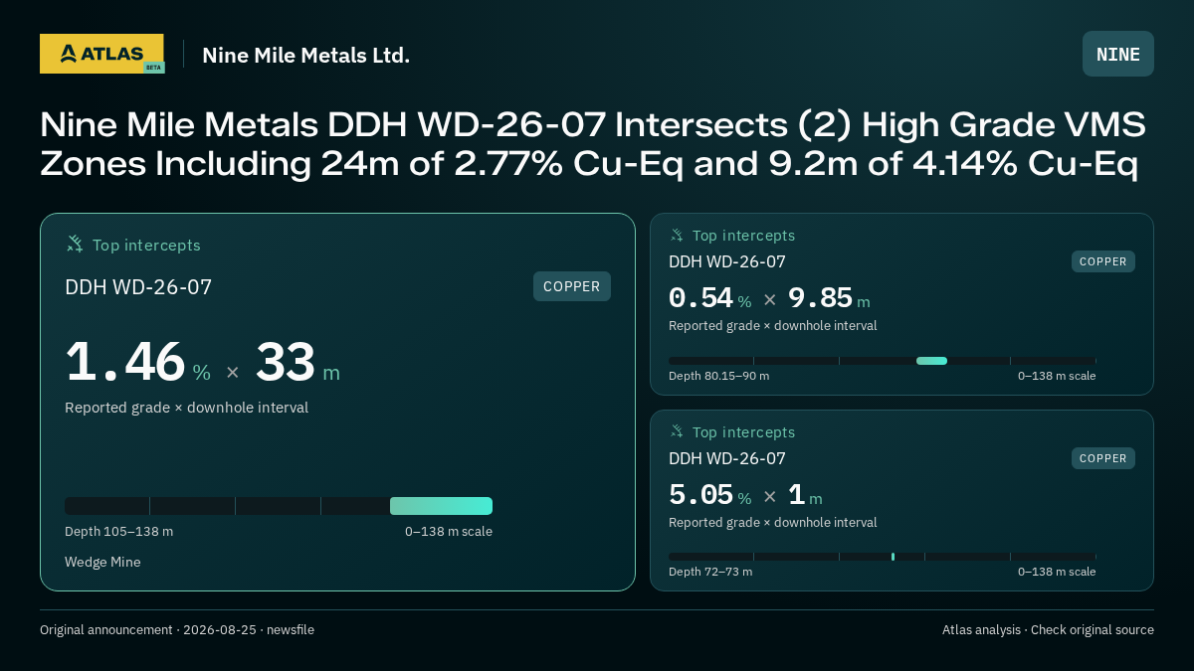Click the drill icon in the 0.54% card

(x=677, y=235)
